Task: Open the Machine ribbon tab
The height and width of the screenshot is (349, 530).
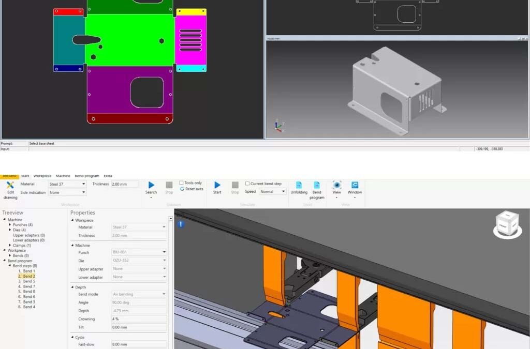Action: [x=63, y=176]
